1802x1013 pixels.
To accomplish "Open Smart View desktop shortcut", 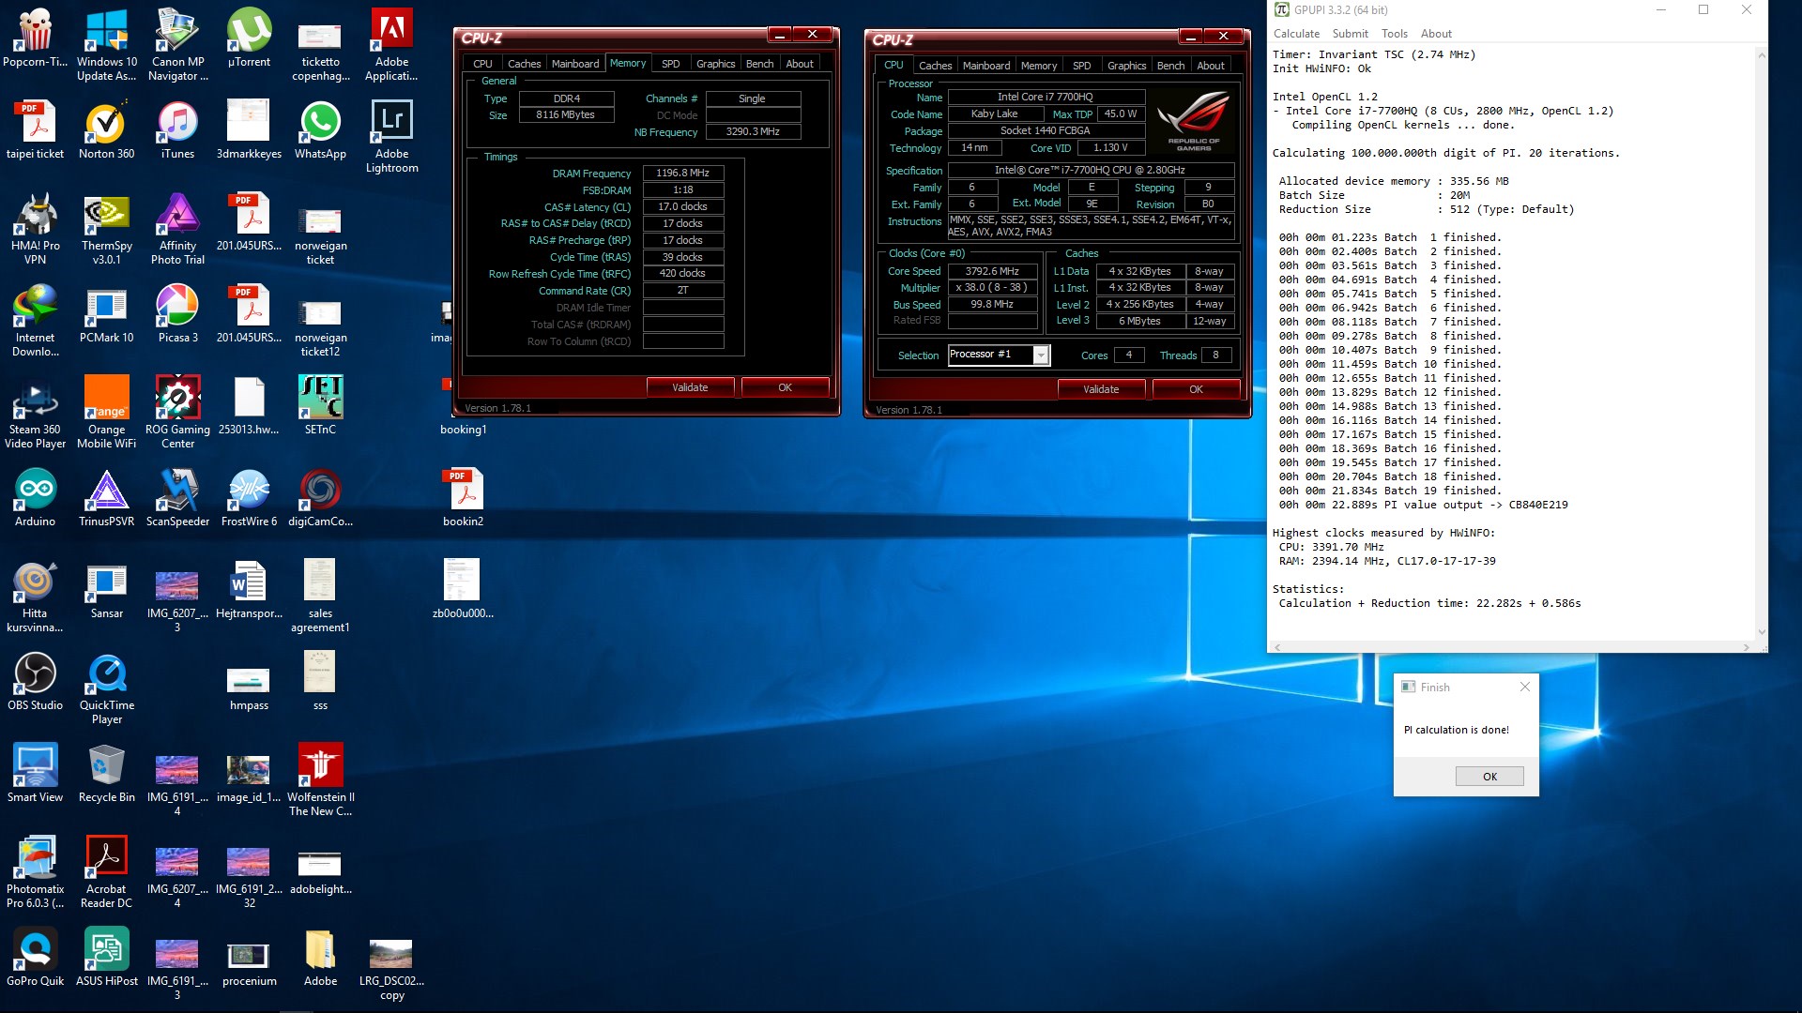I will click(35, 775).
